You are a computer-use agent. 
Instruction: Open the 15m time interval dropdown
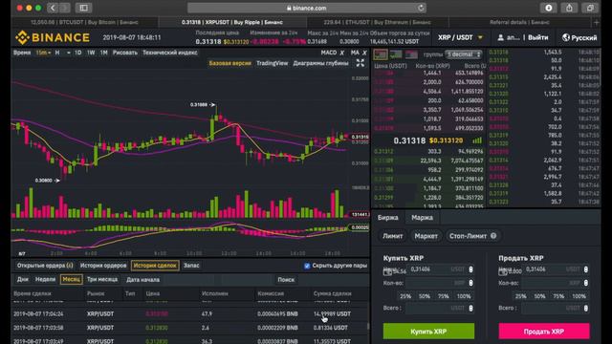pos(43,53)
